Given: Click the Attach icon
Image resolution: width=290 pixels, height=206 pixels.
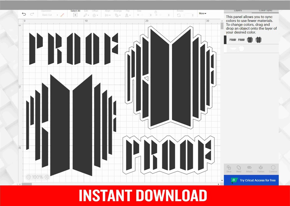Looking at the screenshot, I should (x=249, y=169).
